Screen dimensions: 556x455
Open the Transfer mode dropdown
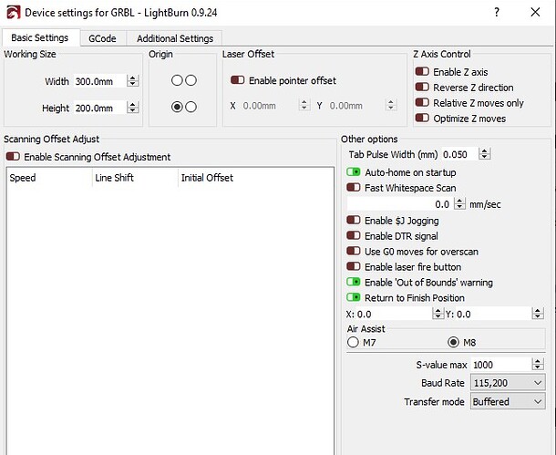pos(508,401)
